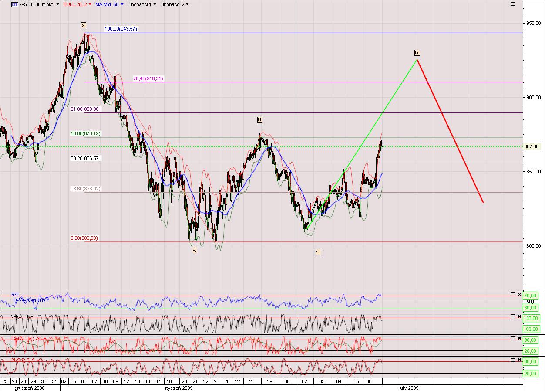This screenshot has width=545, height=391.
Task: Click the 850,00 price axis label
Action: point(533,172)
